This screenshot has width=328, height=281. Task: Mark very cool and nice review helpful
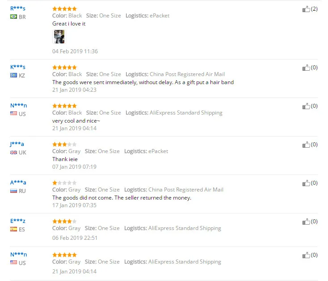(x=306, y=106)
